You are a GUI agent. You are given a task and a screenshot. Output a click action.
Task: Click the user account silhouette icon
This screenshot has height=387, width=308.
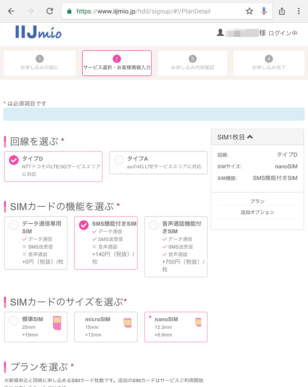(220, 33)
